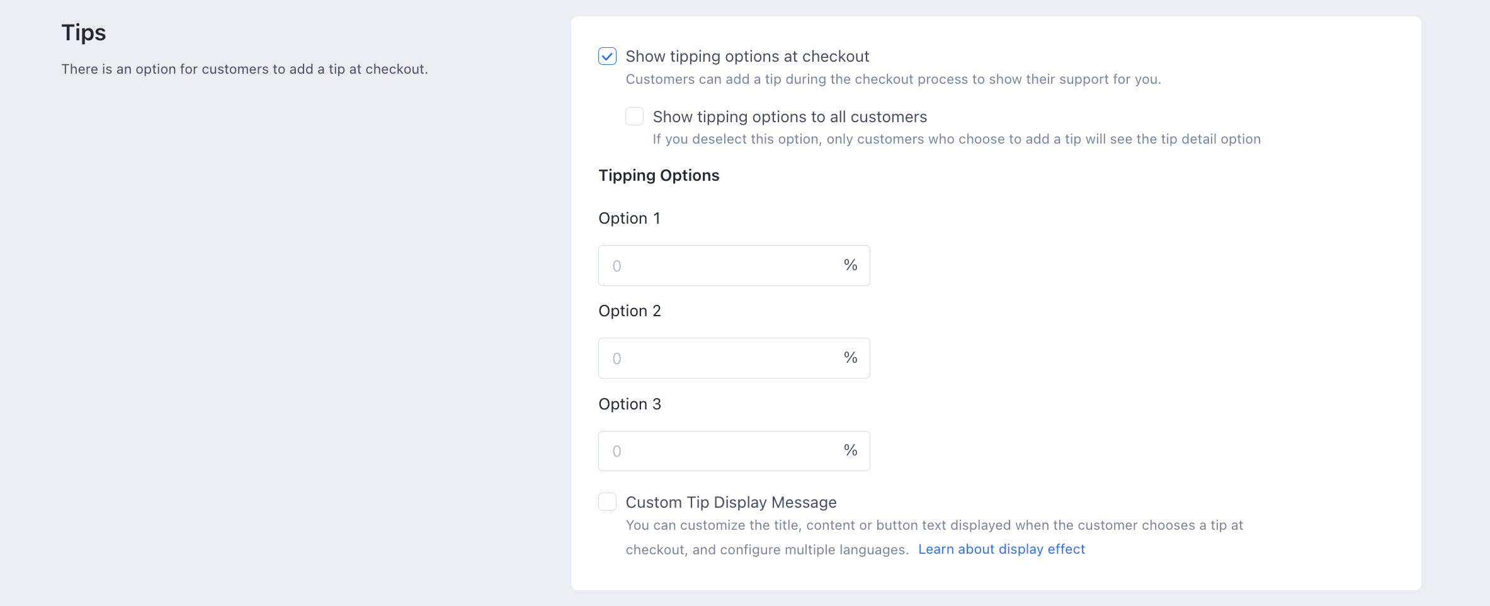Uncheck Show tipping options at checkout checkbox
This screenshot has width=1490, height=606.
607,57
